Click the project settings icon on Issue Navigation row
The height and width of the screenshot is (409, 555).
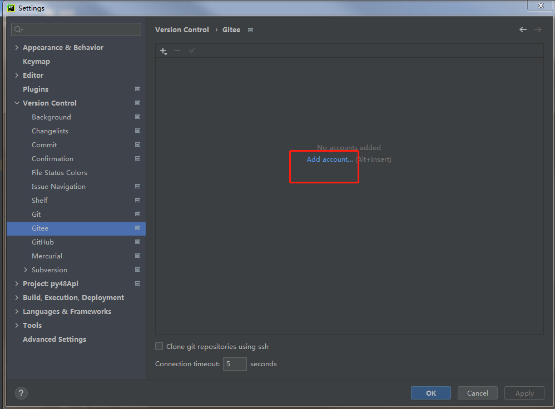point(138,187)
